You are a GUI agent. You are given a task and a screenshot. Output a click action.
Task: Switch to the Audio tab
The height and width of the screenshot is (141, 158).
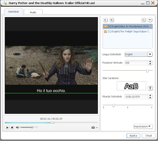[33, 12]
